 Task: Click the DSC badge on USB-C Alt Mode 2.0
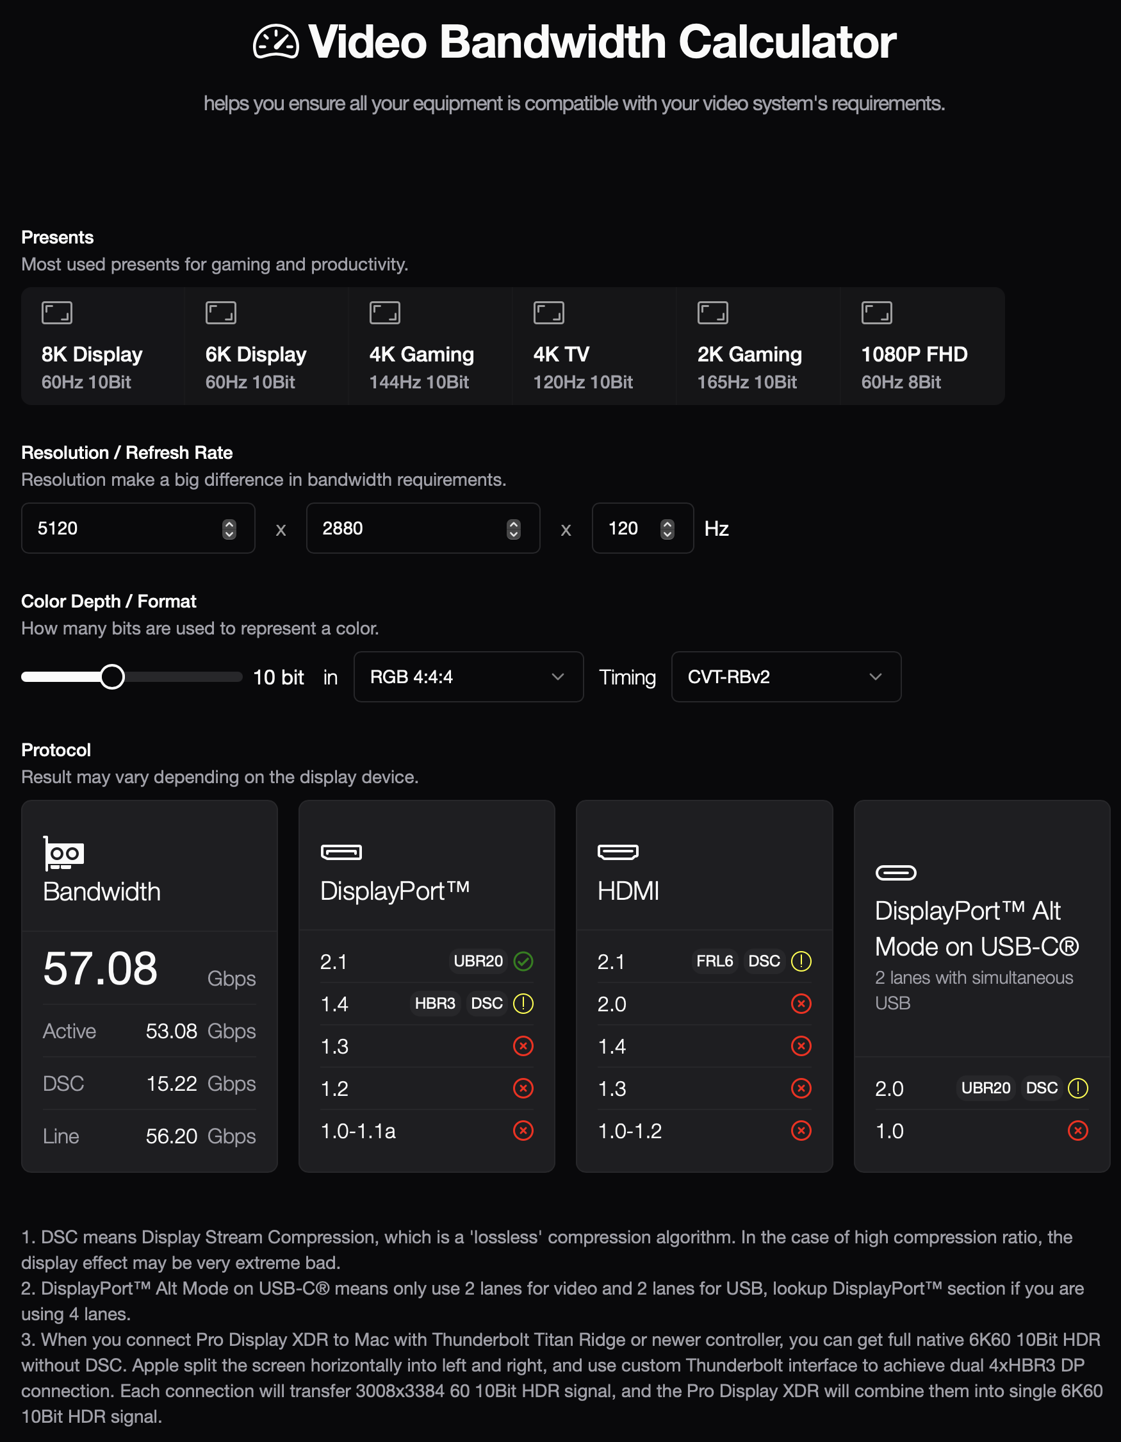click(1042, 1088)
